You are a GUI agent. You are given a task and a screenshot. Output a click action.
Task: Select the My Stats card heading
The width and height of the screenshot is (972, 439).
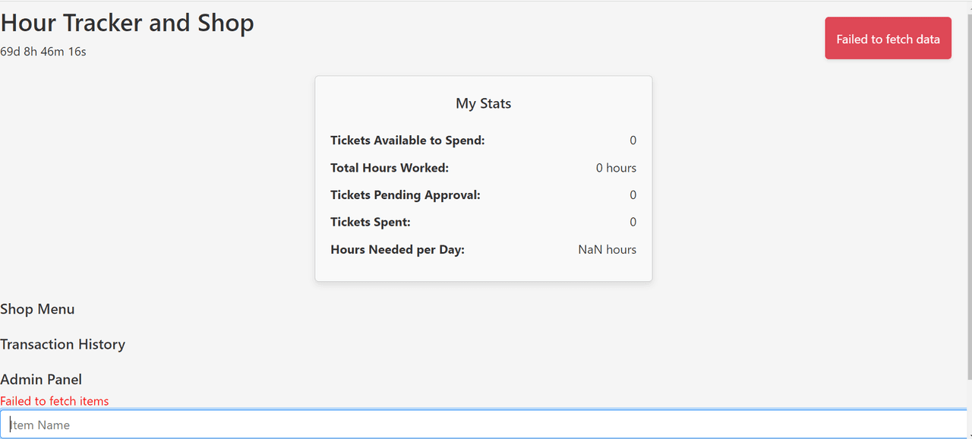click(x=483, y=103)
